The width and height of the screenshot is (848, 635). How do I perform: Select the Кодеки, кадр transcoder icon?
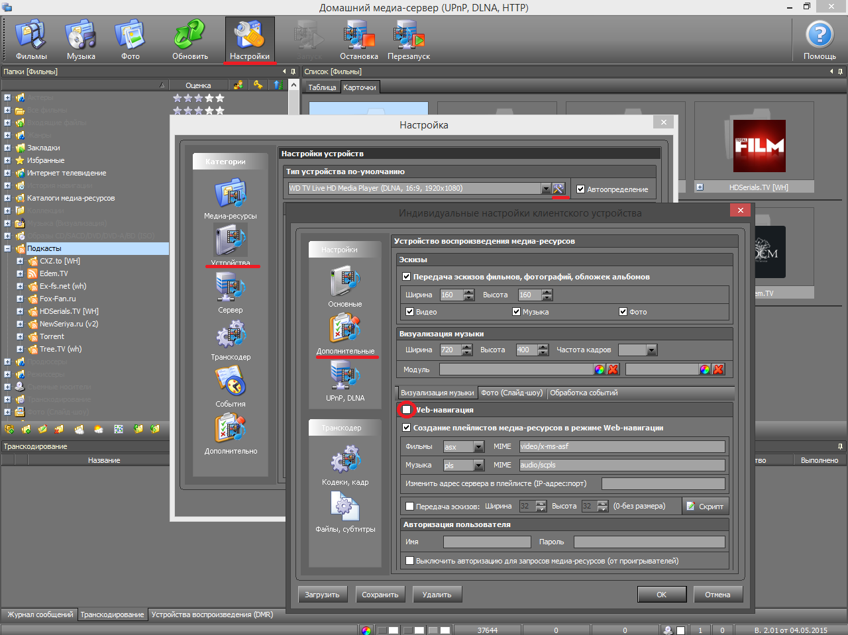click(344, 460)
